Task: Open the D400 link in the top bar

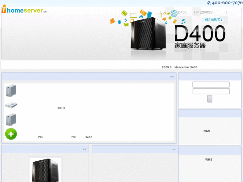Action: coord(182,12)
